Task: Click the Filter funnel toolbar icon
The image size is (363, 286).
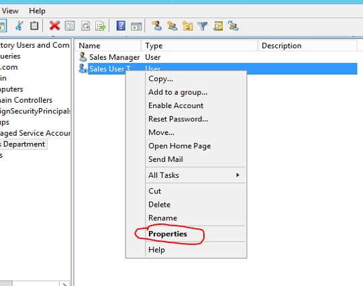Action: (203, 26)
